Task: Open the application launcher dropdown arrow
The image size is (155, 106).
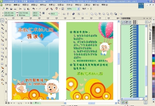Action: [x=60, y=9]
